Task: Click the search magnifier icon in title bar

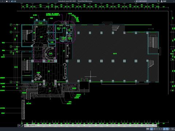Action: pyautogui.click(x=159, y=1)
